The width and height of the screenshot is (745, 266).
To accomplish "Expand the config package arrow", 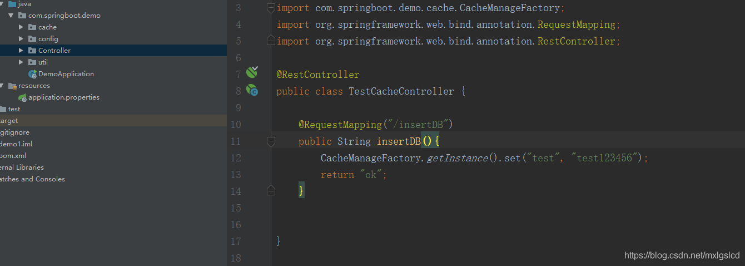I will point(21,39).
